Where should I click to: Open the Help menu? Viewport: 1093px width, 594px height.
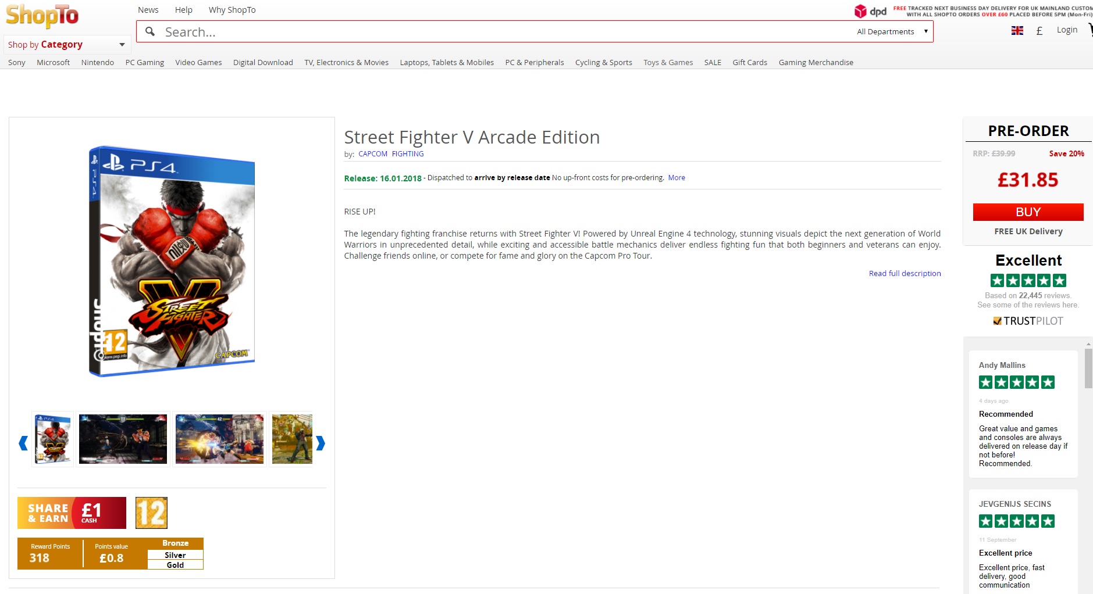click(x=184, y=10)
